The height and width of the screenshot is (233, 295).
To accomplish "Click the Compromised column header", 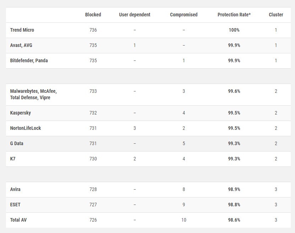I will (x=184, y=15).
